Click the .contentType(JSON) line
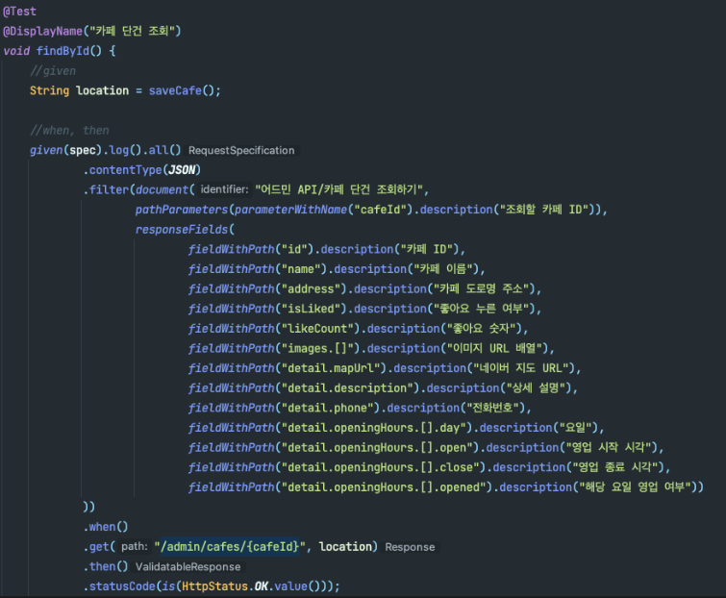Viewport: 726px width, 598px height. (x=141, y=170)
